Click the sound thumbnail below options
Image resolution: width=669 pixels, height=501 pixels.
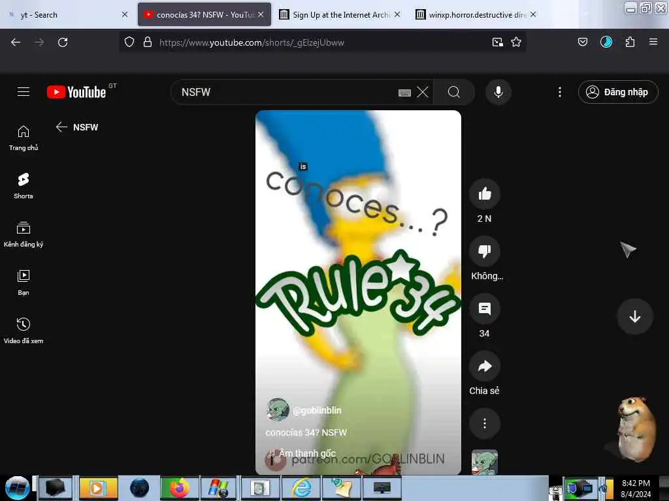pos(485,462)
